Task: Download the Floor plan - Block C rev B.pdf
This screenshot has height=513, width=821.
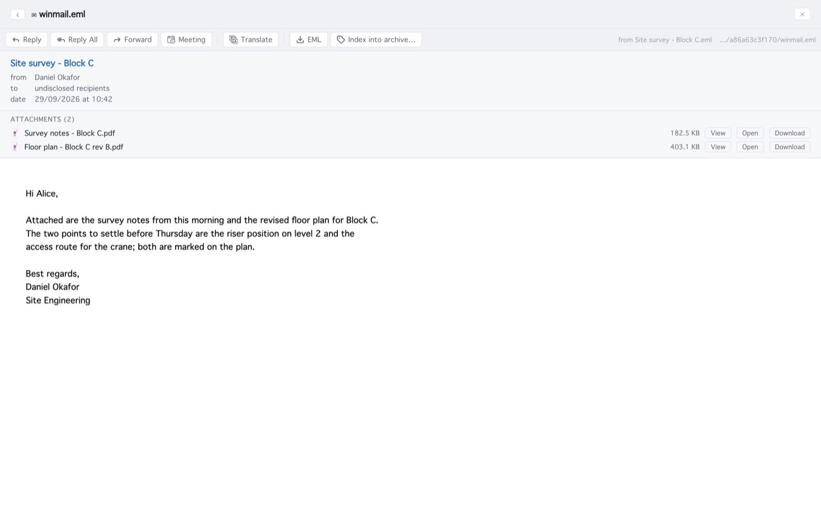Action: (x=789, y=147)
